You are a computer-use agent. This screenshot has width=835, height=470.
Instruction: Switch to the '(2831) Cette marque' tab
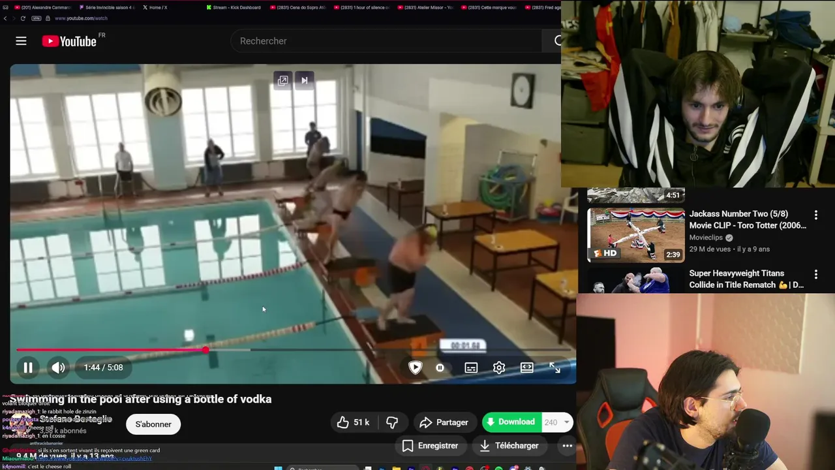click(x=489, y=7)
